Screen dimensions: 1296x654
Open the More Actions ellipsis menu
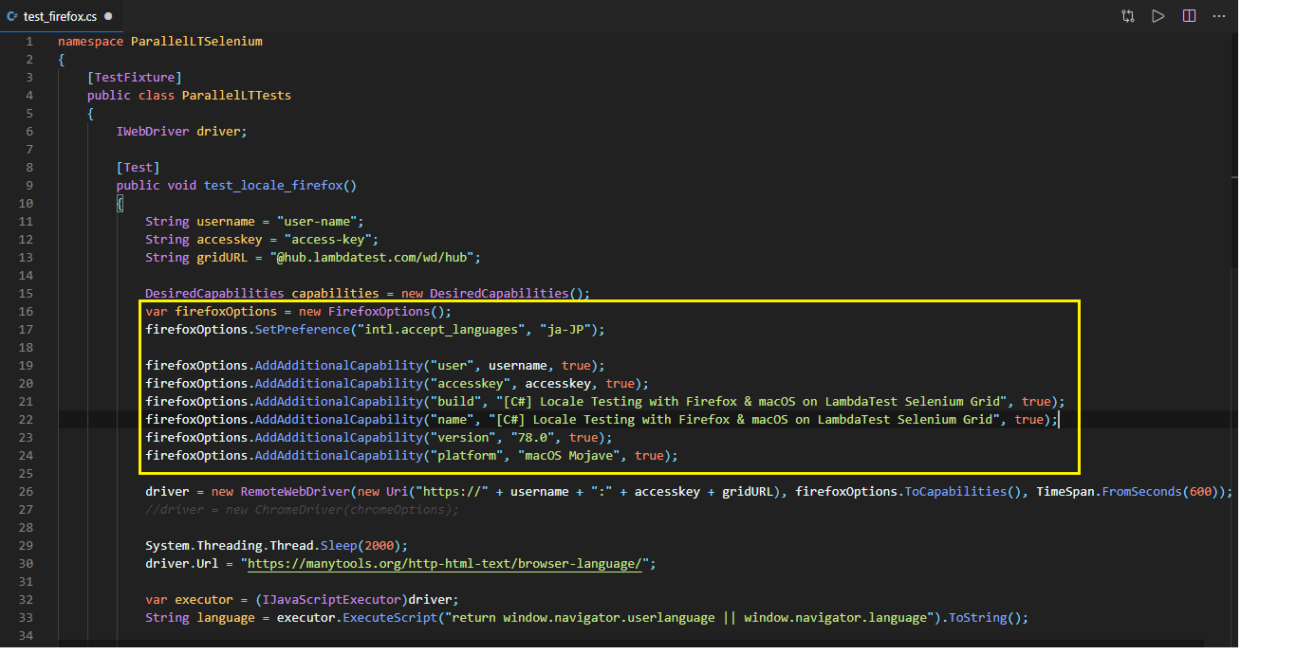(x=1219, y=16)
